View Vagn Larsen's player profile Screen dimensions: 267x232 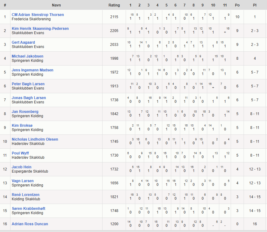(x=22, y=181)
